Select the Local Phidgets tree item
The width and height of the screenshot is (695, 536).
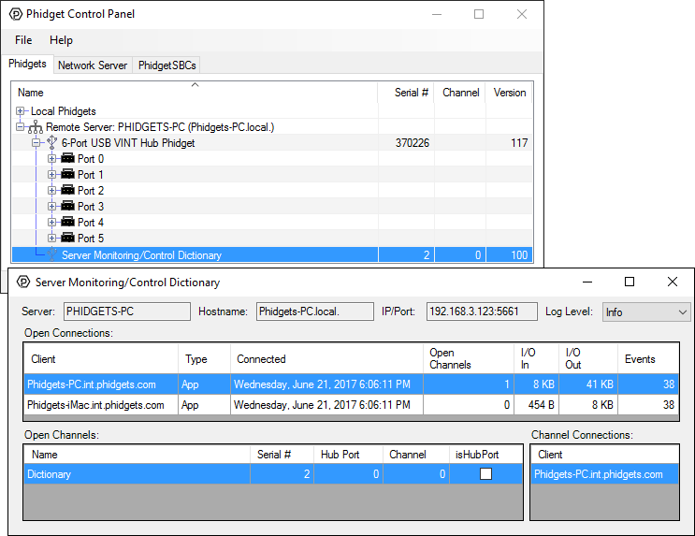(63, 110)
